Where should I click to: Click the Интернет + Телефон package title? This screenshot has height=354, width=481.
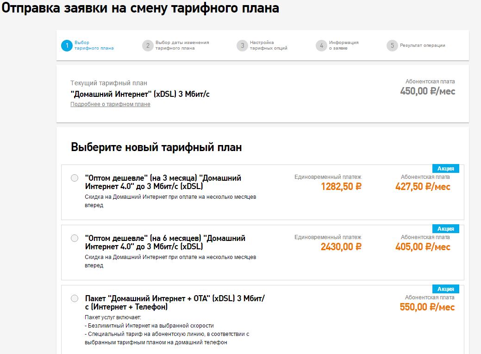(175, 303)
